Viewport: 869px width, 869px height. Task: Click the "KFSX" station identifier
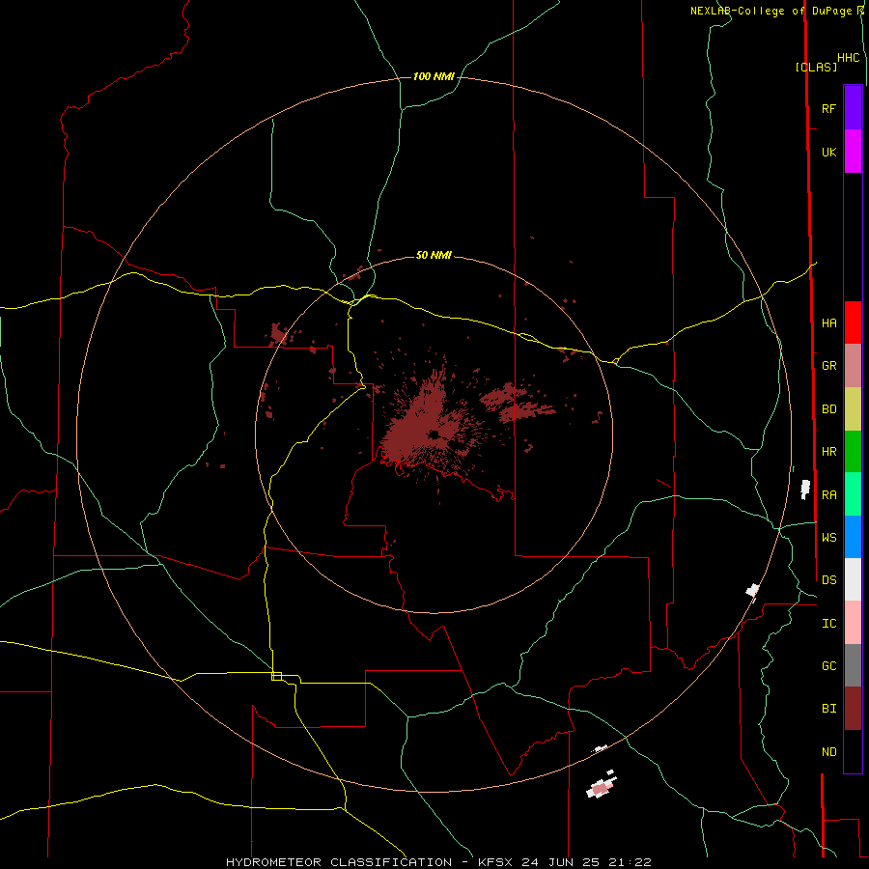[x=495, y=862]
